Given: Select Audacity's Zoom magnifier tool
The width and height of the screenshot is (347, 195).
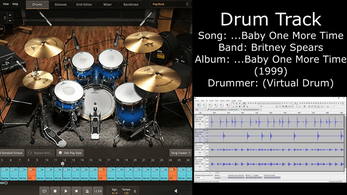Looking at the screenshot, I should (x=233, y=106).
